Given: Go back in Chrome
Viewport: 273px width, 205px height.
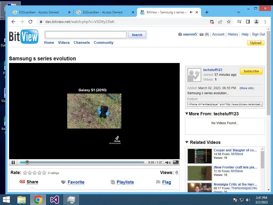Looking at the screenshot, I should (x=13, y=22).
